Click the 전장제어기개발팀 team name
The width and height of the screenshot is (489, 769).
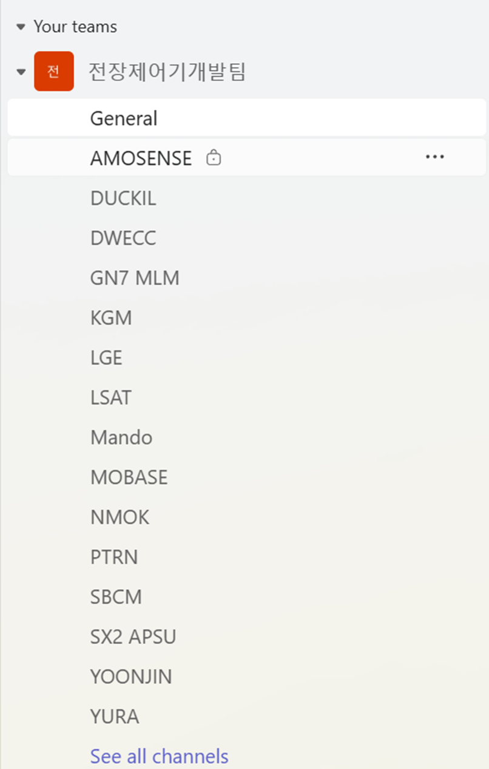167,72
